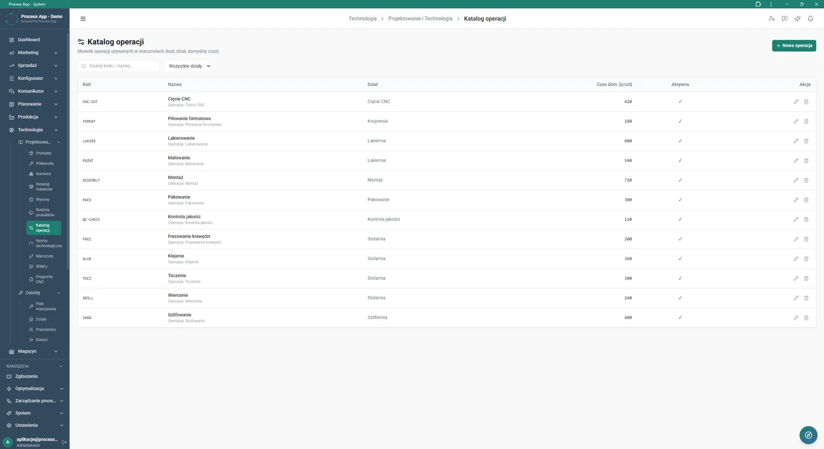824x449 pixels.
Task: Click the Kod column header
Action: (87, 84)
